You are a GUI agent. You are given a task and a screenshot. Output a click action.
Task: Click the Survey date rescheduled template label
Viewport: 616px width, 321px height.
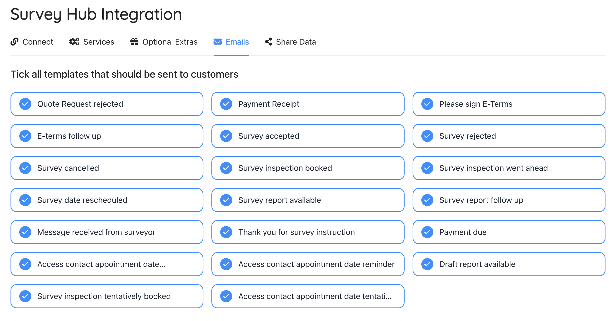(82, 200)
